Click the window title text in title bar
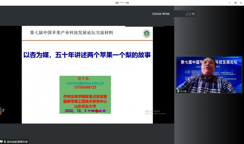The image size is (244, 144). pyautogui.click(x=122, y=3)
